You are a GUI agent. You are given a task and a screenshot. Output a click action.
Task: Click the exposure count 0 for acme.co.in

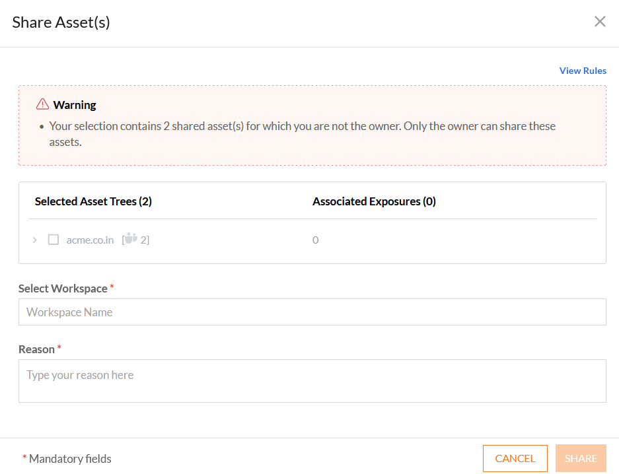pos(315,240)
